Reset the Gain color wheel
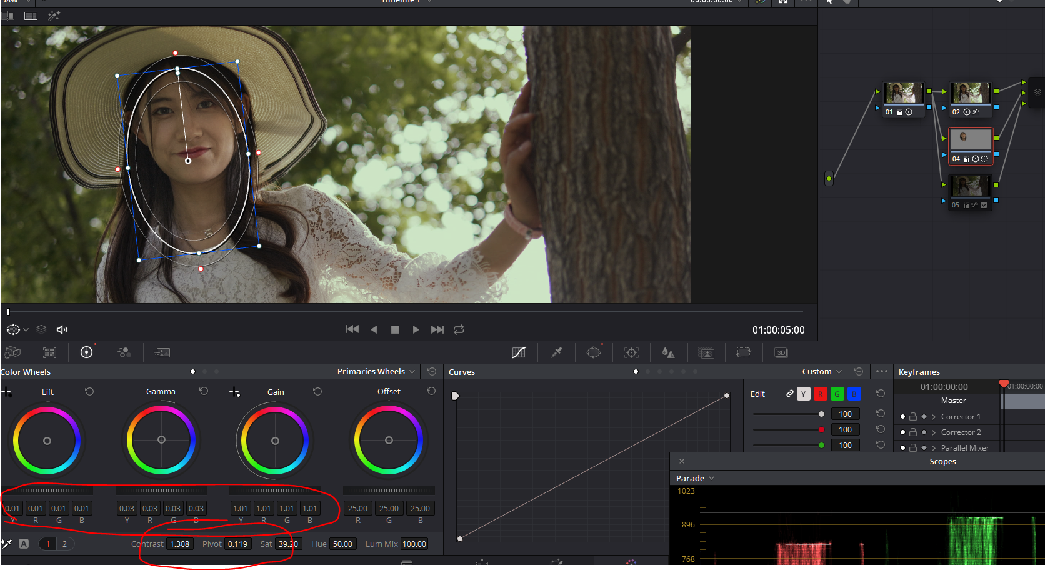This screenshot has height=570, width=1045. coord(317,391)
